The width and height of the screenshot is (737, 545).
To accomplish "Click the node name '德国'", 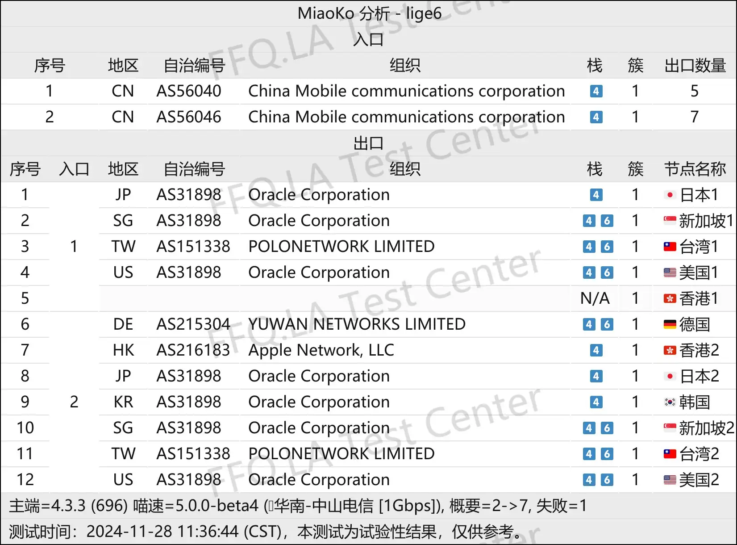I will tap(695, 324).
